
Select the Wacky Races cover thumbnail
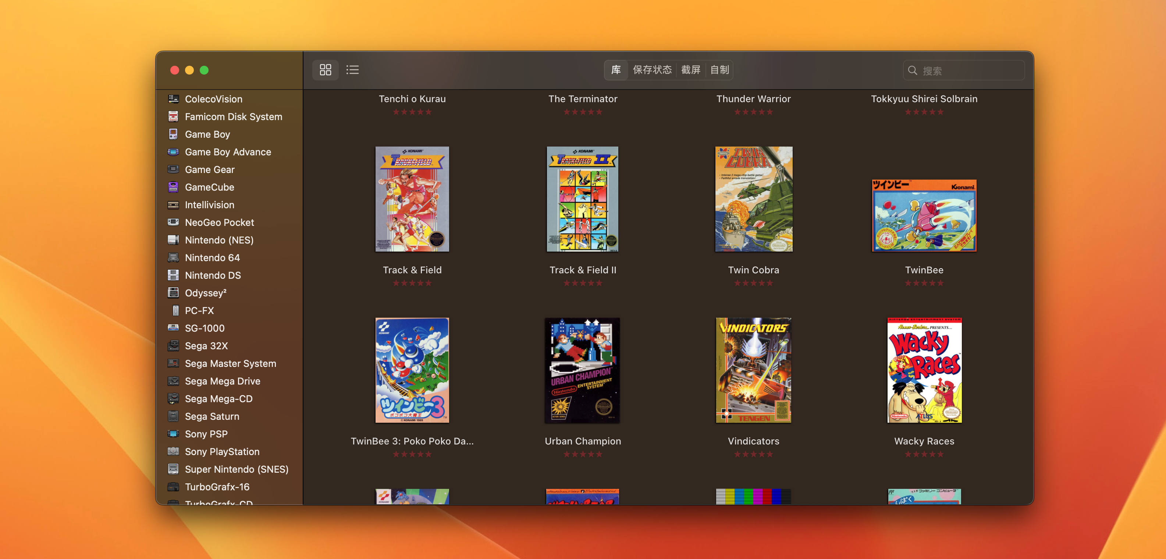[x=924, y=370]
